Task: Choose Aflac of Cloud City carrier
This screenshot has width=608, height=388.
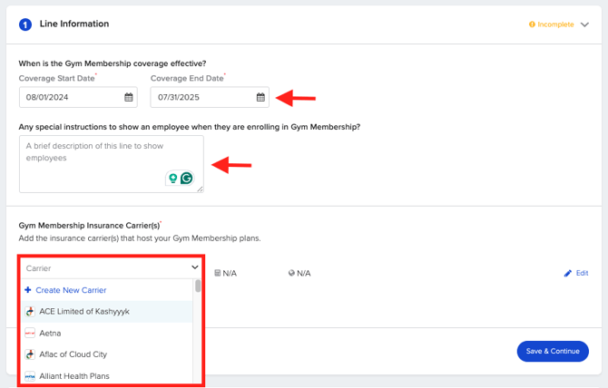Action: [73, 354]
